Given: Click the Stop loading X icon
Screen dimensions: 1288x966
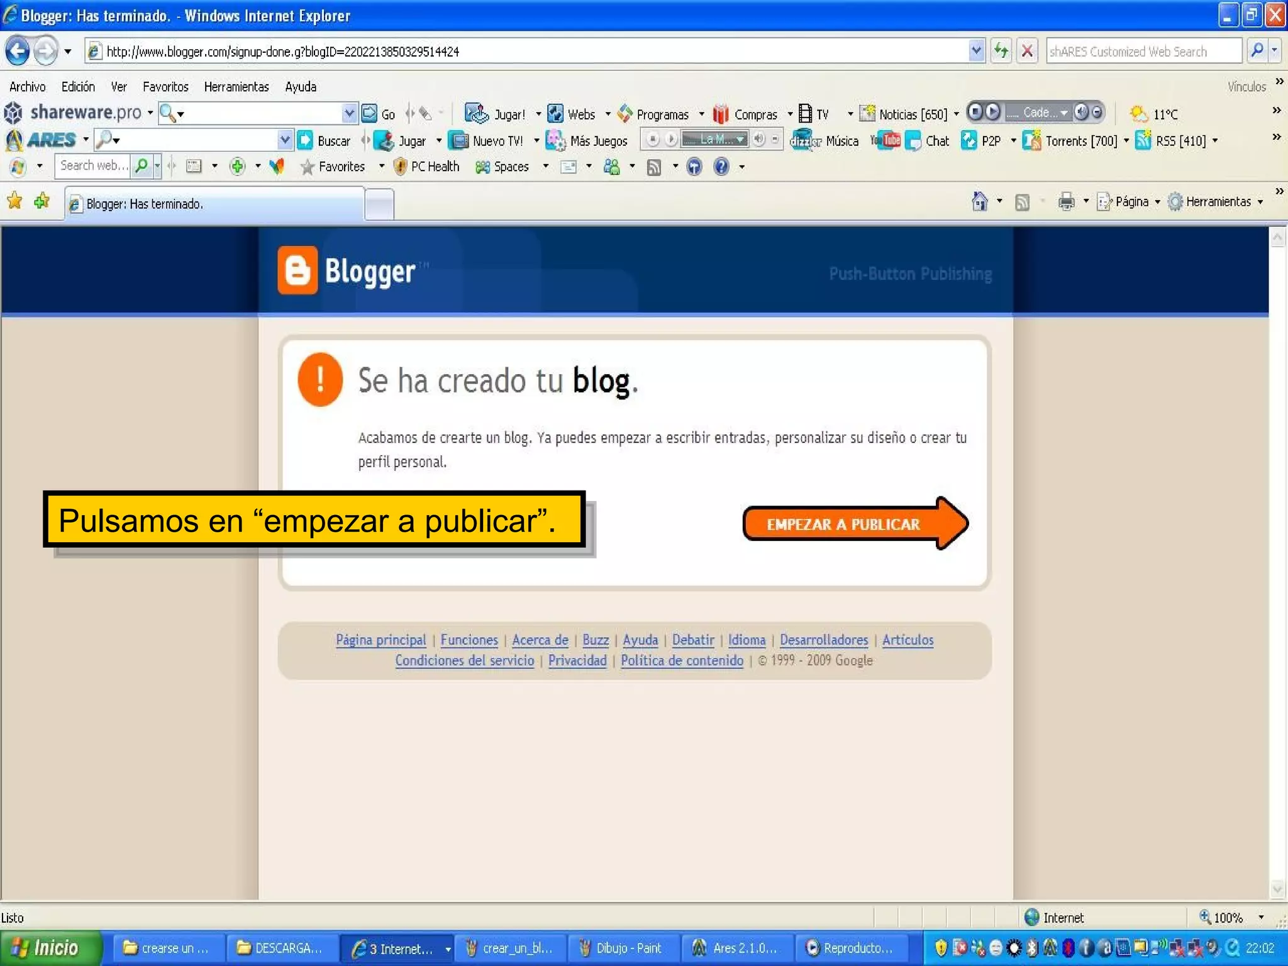Looking at the screenshot, I should point(1027,51).
